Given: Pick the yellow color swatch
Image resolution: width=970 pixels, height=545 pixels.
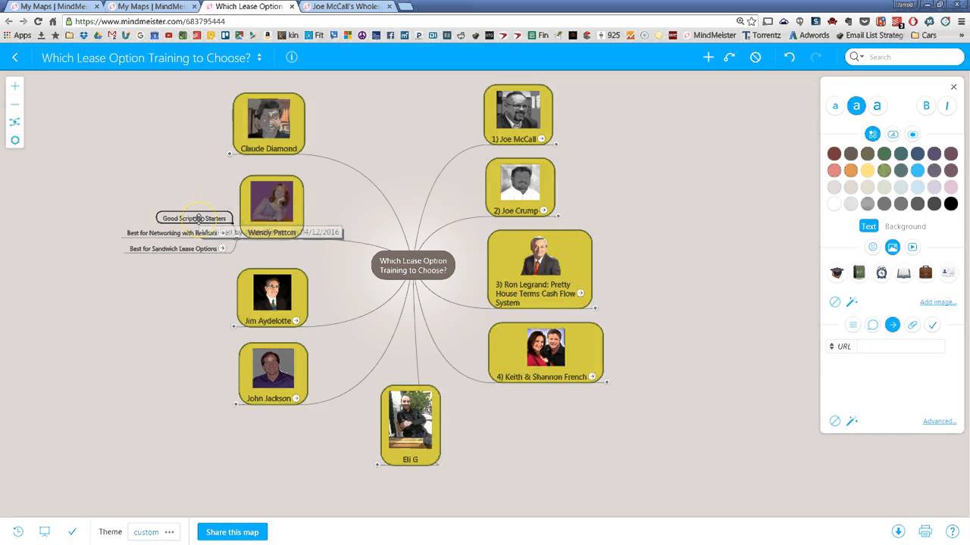Looking at the screenshot, I should [868, 170].
